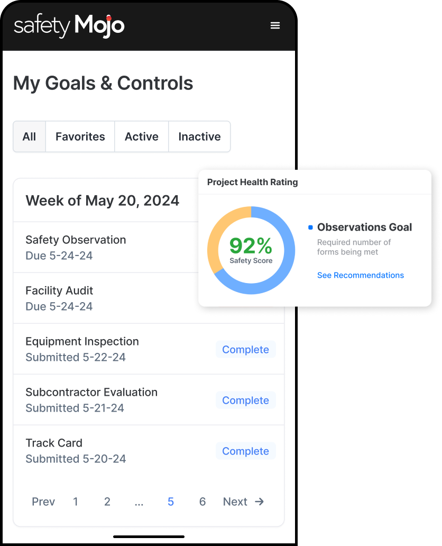Screen dimensions: 442x546
Task: Click the blue Observations Goal legend marker
Action: [310, 228]
